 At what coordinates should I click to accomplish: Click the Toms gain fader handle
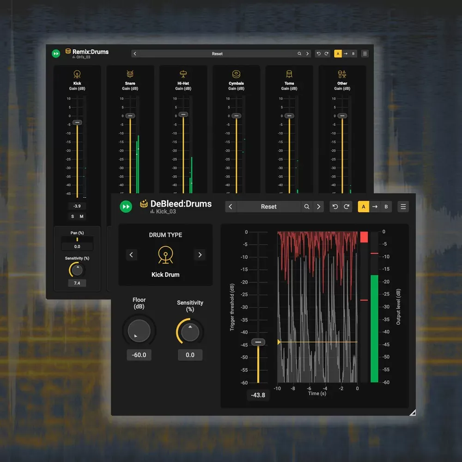[289, 116]
